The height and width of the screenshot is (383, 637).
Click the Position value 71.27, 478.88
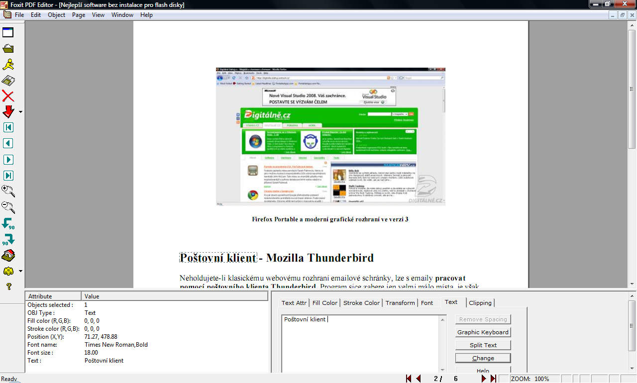pyautogui.click(x=101, y=337)
